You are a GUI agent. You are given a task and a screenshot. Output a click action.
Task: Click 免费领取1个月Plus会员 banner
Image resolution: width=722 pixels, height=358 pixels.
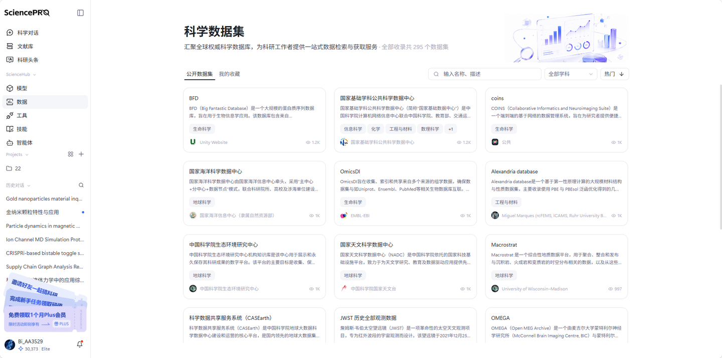45,319
